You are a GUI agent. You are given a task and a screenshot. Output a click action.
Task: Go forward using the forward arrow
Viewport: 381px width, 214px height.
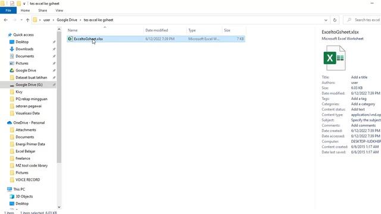14,20
